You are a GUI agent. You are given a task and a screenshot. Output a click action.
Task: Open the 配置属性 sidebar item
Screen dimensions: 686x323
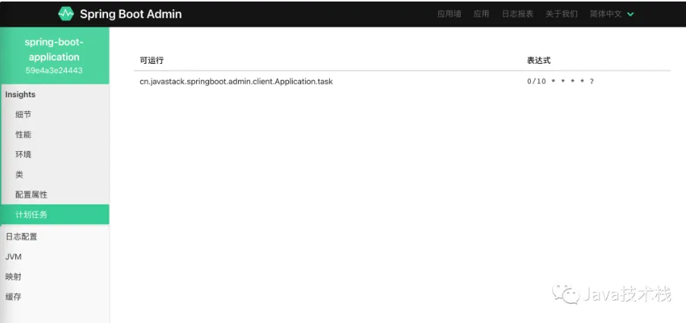(x=55, y=195)
